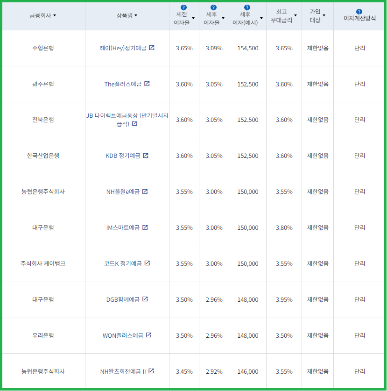Screen dimensions: 387x391
Task: Open the NH왈츠회전예금 II product link
Action: (x=123, y=371)
